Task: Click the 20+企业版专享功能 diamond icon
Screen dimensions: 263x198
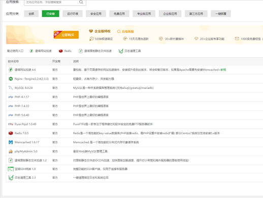Action: pos(196,39)
